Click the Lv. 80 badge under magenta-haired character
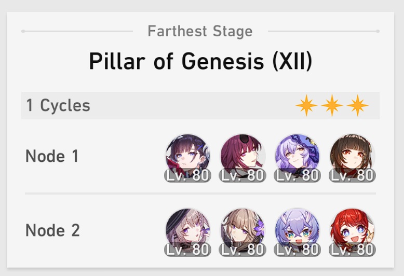Viewport: 404px width, 276px height. pyautogui.click(x=243, y=175)
